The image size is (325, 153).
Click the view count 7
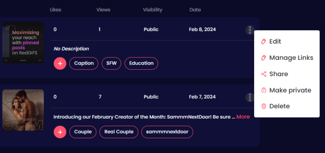tap(100, 97)
